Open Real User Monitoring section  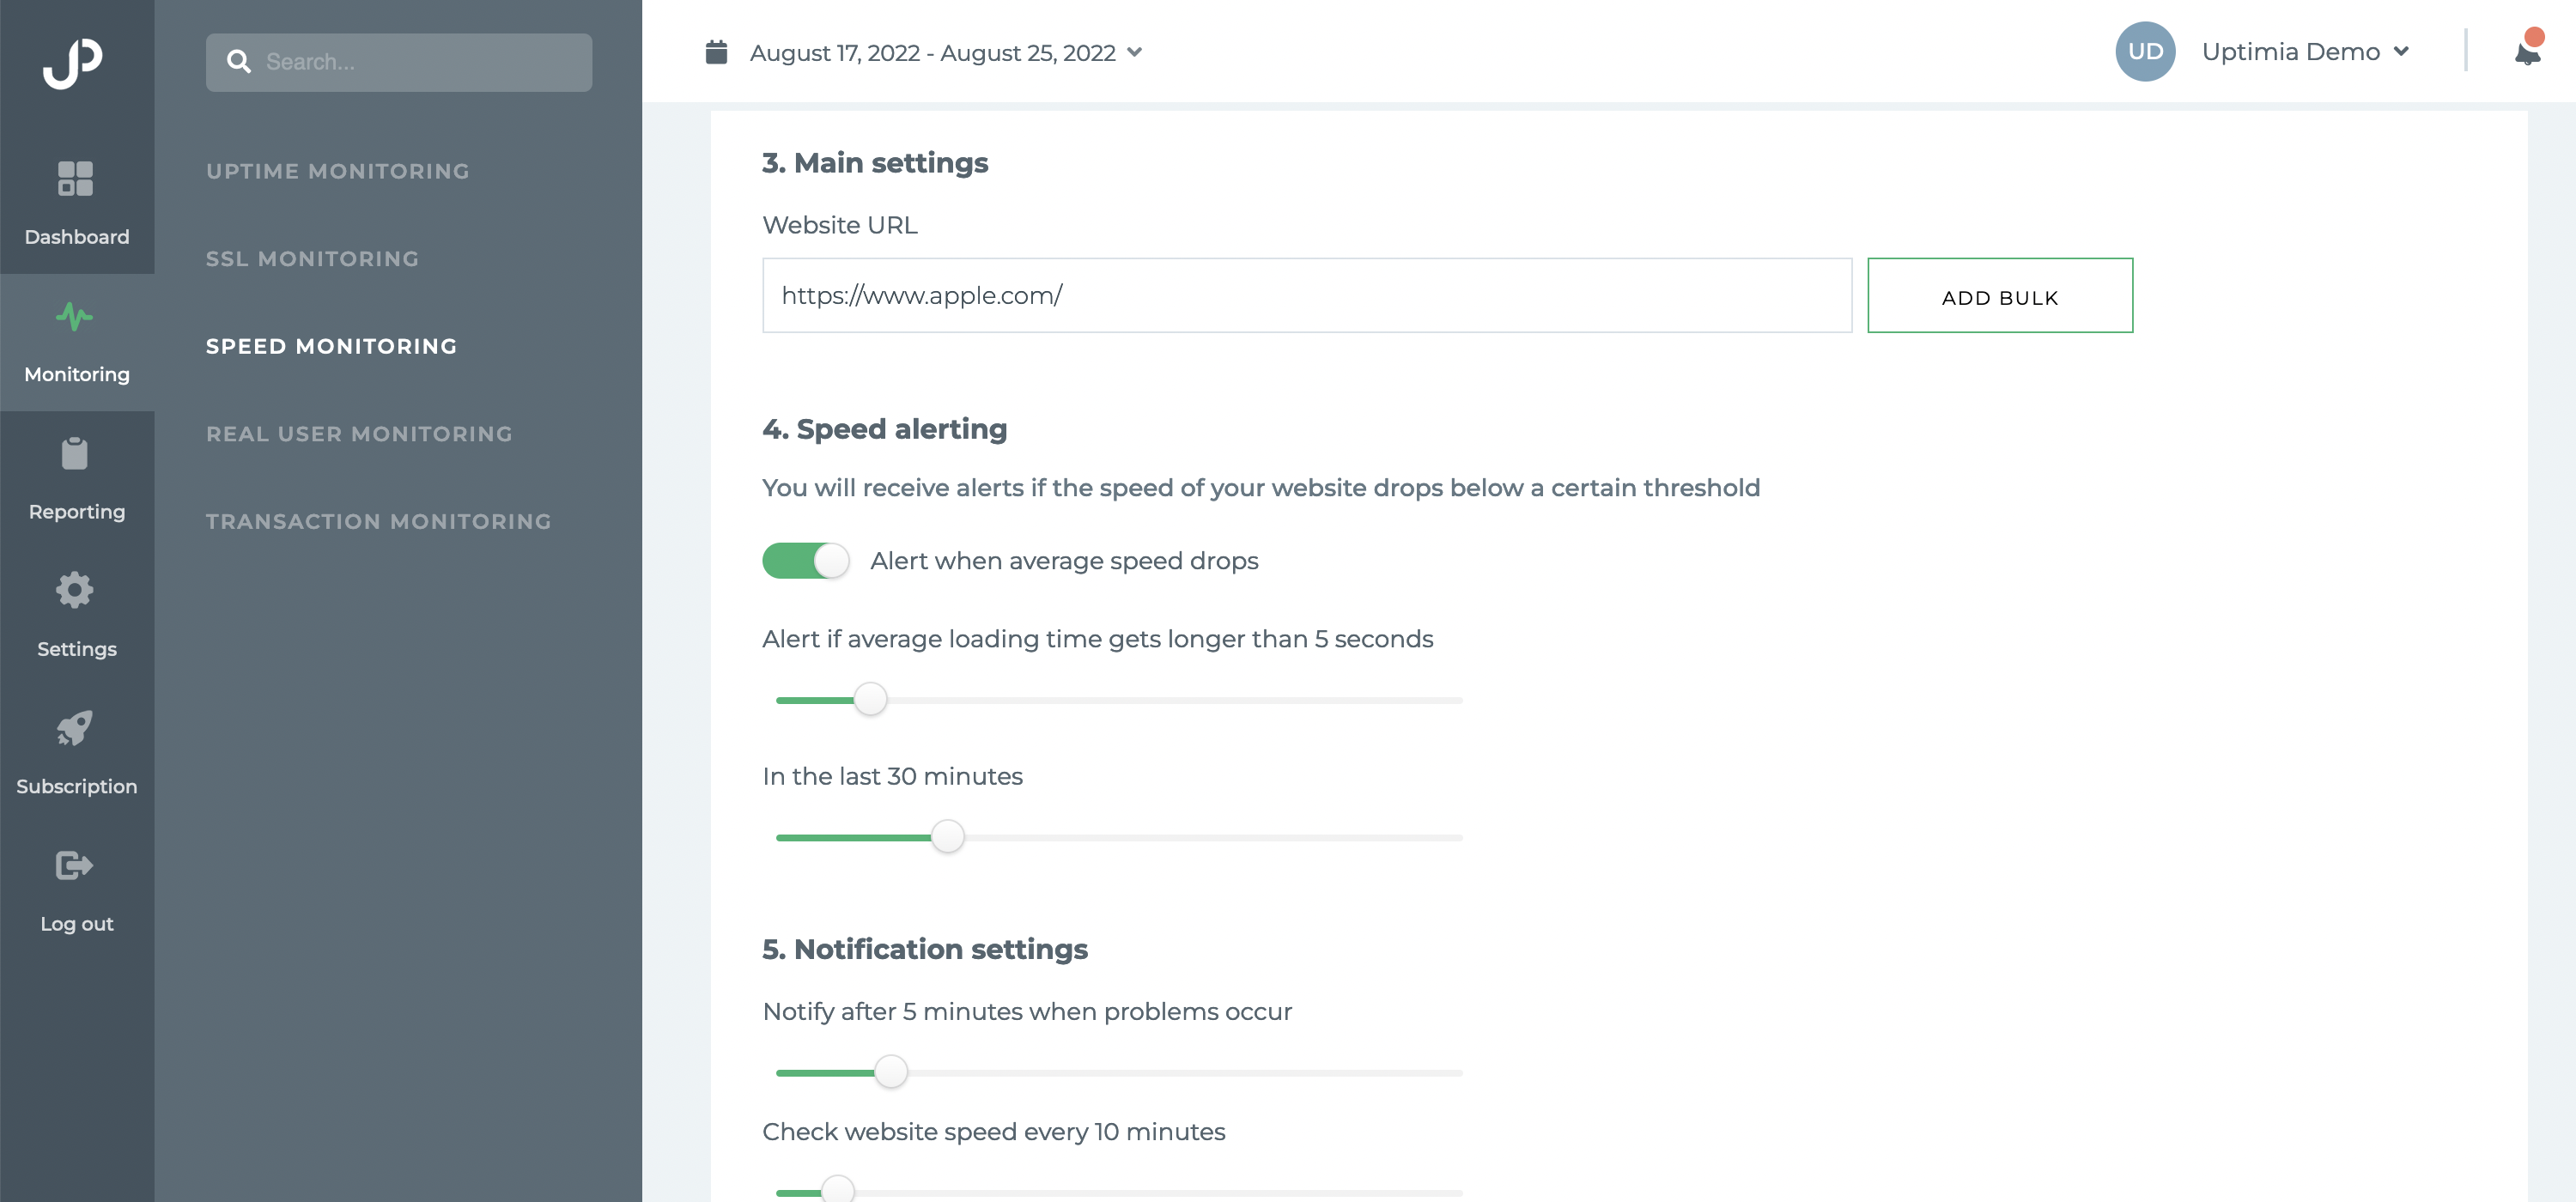(359, 434)
